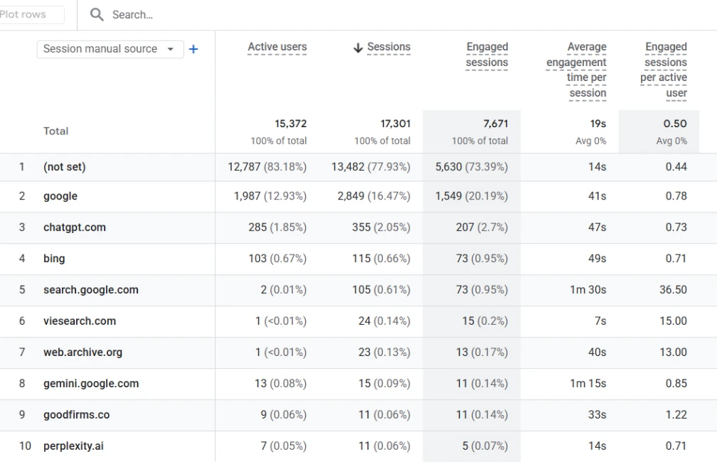This screenshot has height=469, width=717.
Task: Select the bing source row
Action: click(x=54, y=259)
